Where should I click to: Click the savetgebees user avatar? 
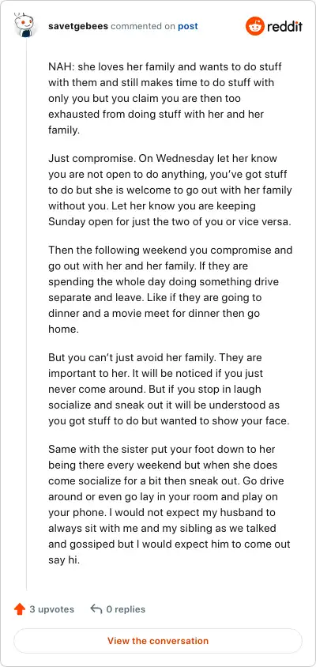pyautogui.click(x=25, y=25)
